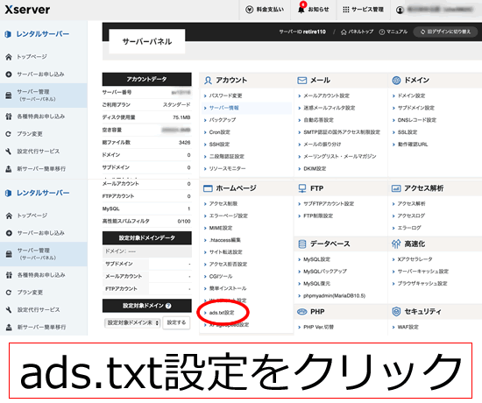Click the user account avatar icon
Image resolution: width=482 pixels, height=403 pixels.
pyautogui.click(x=400, y=10)
